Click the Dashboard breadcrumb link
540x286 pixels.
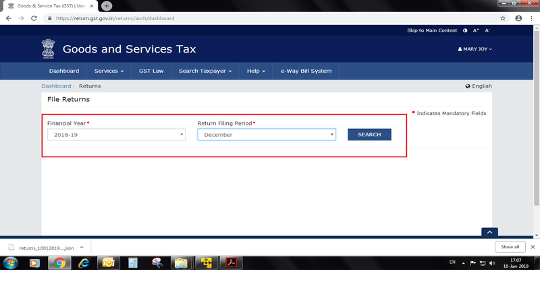[56, 86]
